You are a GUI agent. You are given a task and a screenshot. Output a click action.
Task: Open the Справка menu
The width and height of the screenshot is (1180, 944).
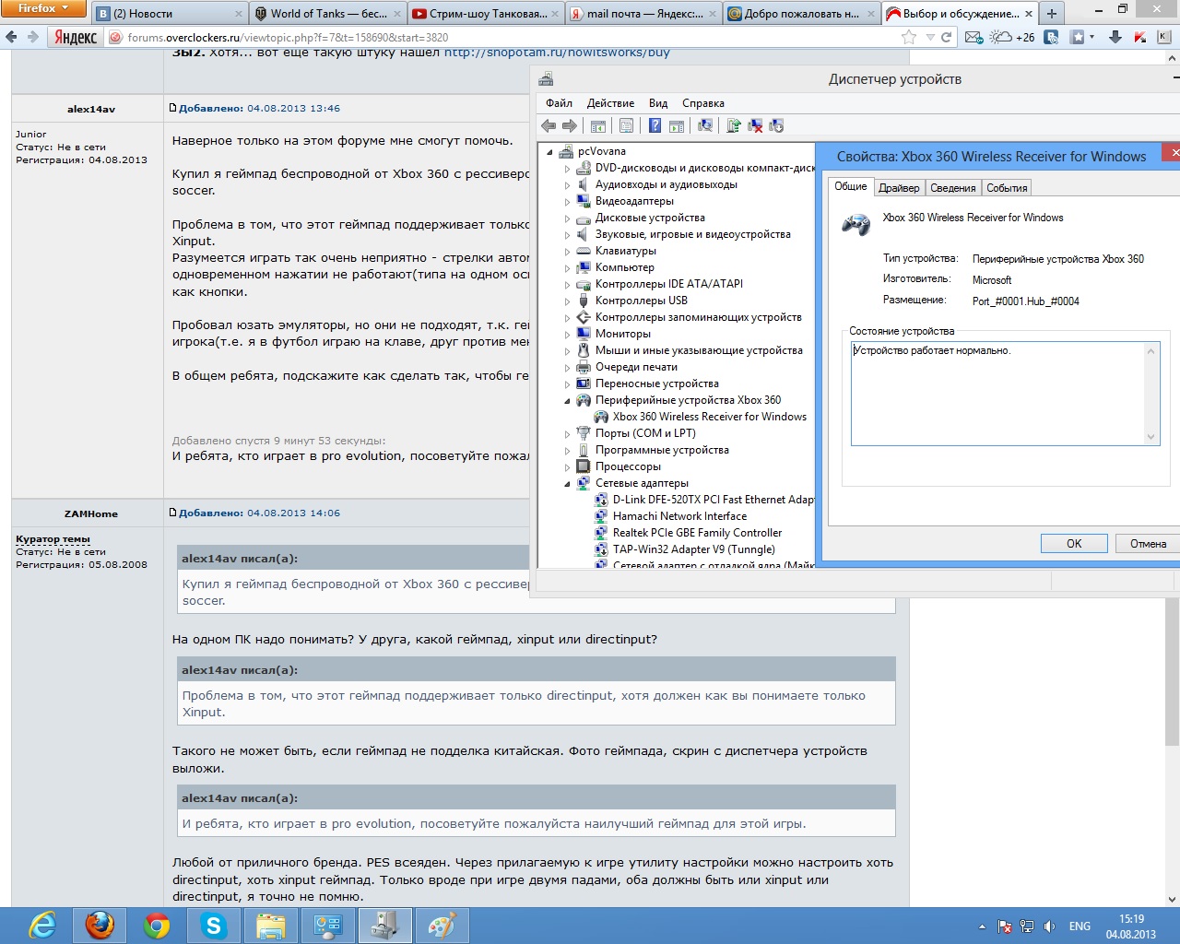[703, 103]
